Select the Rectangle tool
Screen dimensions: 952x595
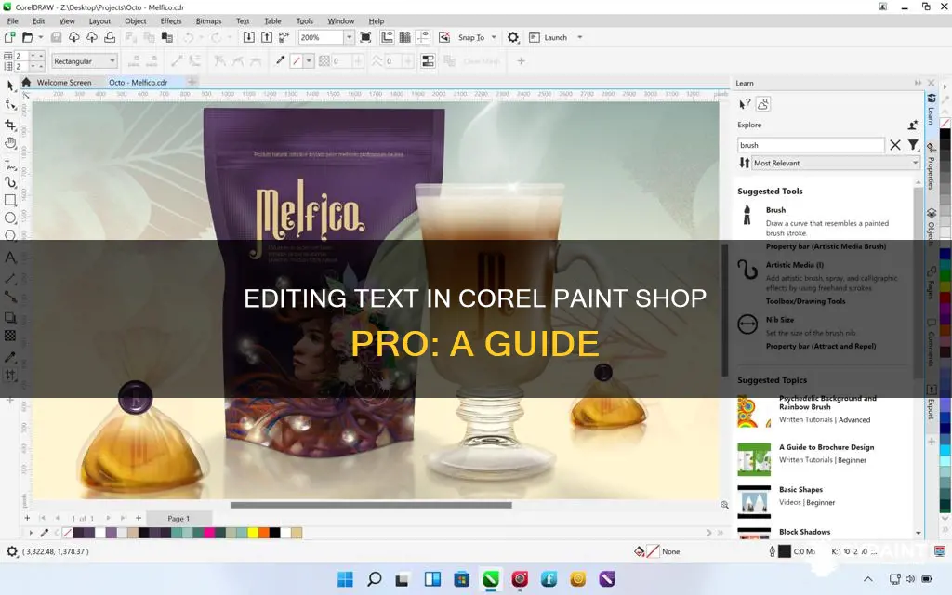click(x=10, y=200)
